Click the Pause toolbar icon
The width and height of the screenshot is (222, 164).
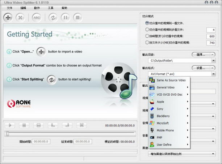pyautogui.click(x=65, y=17)
